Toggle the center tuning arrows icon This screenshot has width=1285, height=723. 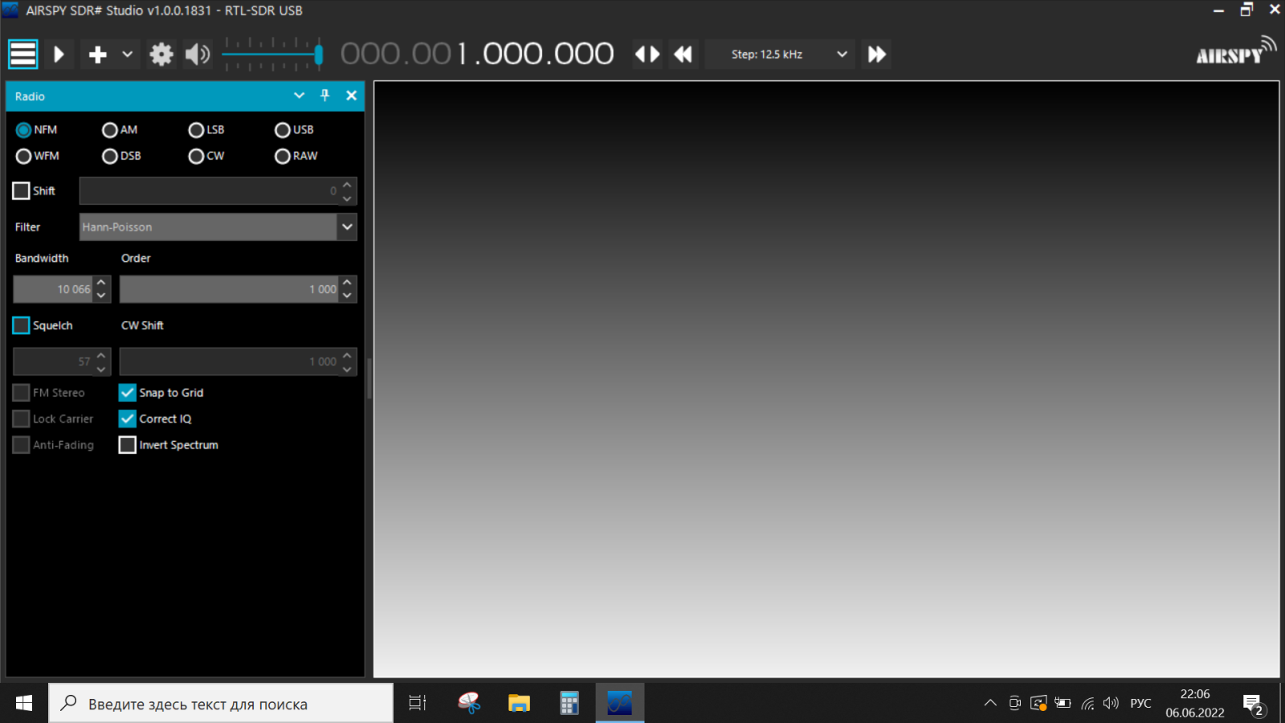pos(647,54)
